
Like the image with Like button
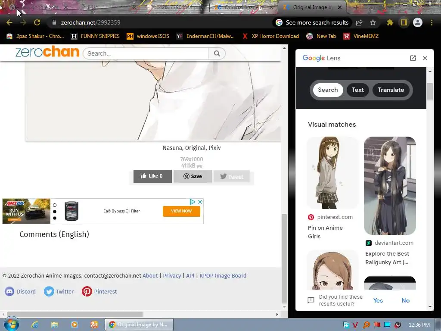pos(152,176)
